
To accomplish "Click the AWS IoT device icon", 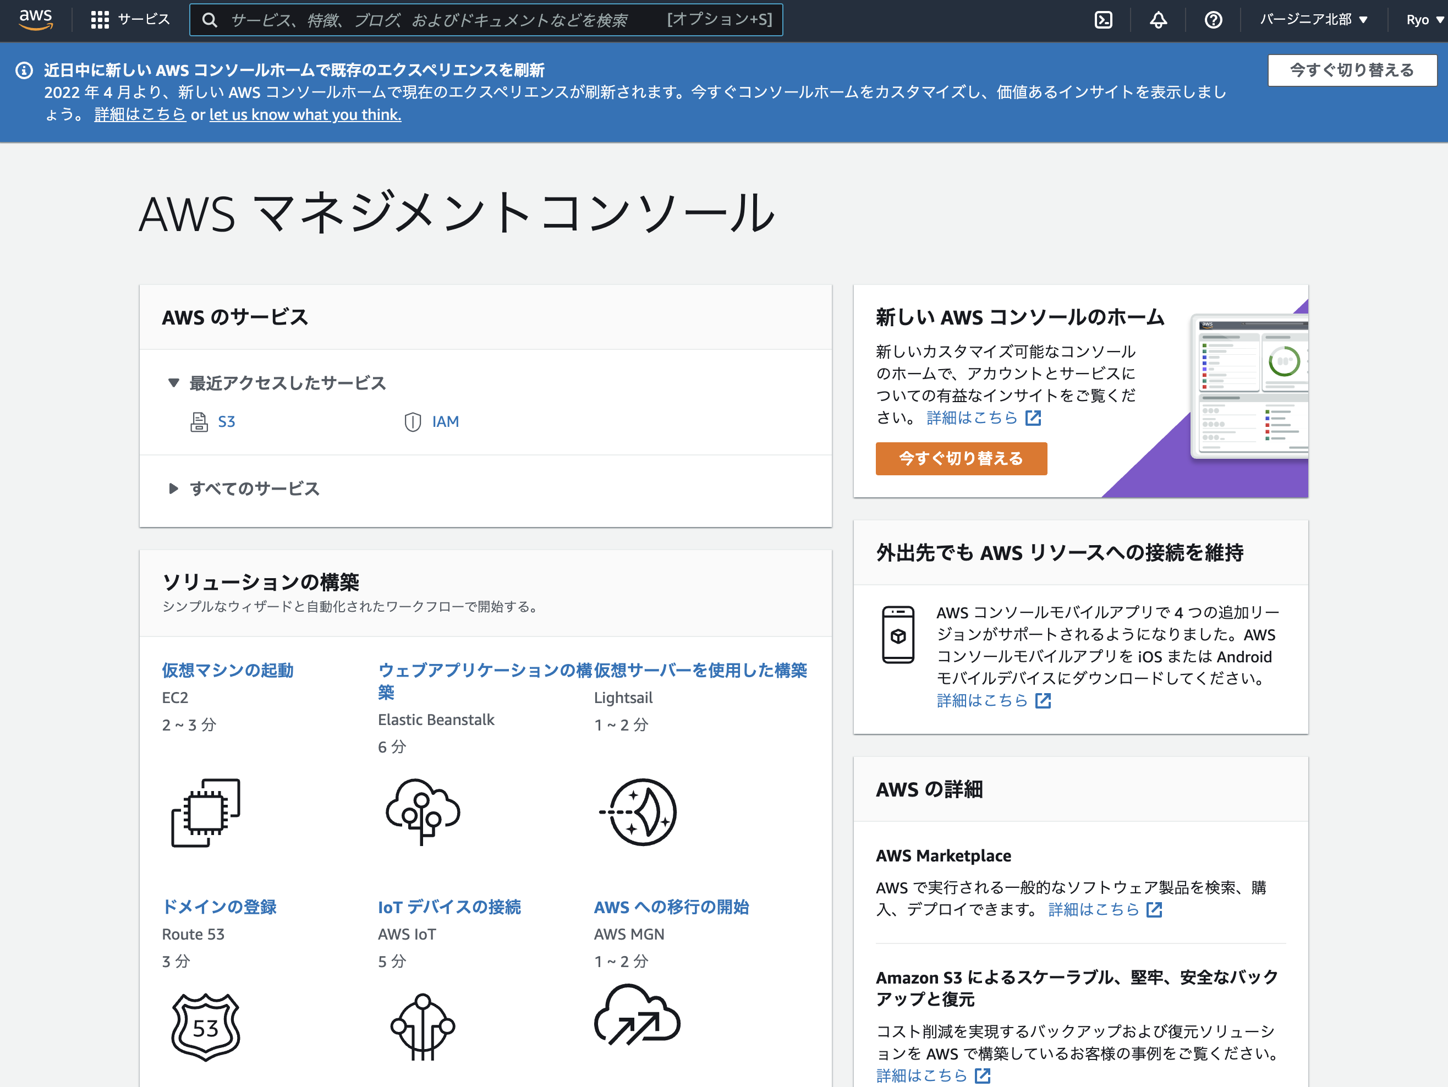I will pyautogui.click(x=422, y=1026).
